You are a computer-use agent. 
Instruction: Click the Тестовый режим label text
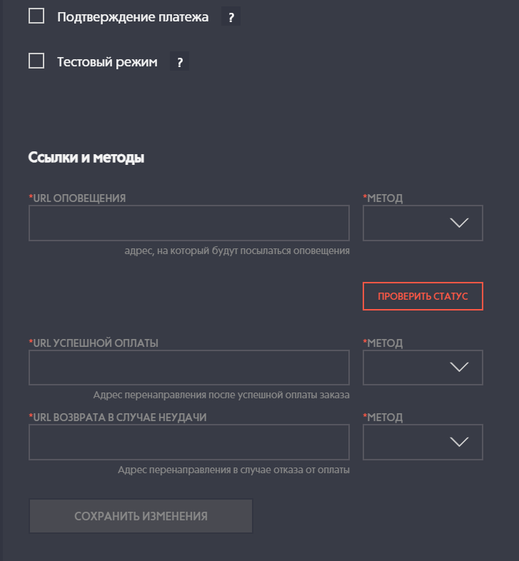(x=107, y=62)
